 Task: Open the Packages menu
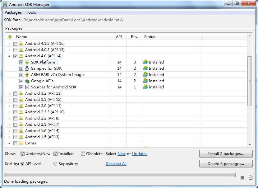pyautogui.click(x=13, y=12)
